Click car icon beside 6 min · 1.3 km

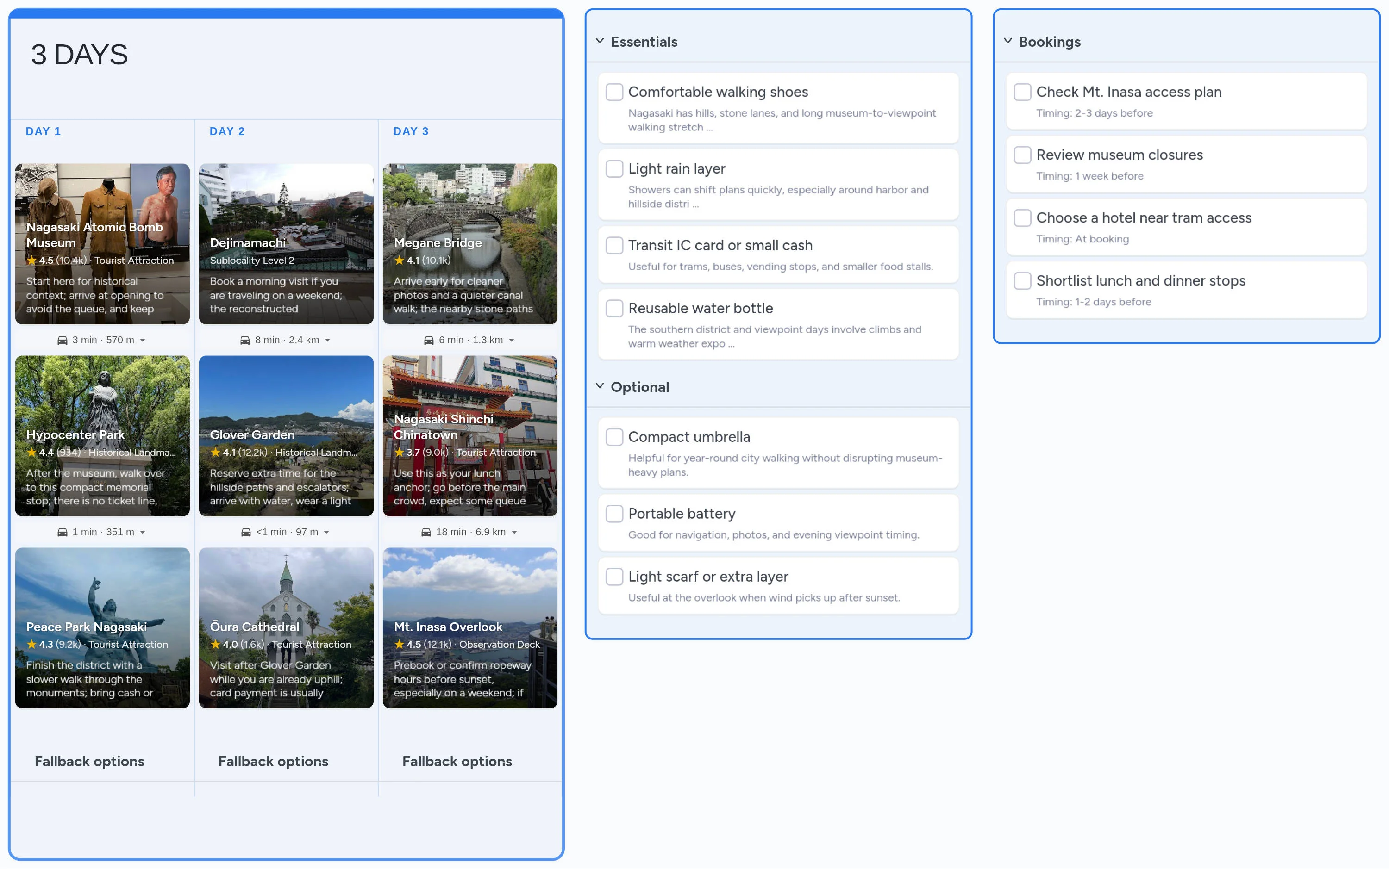point(429,340)
